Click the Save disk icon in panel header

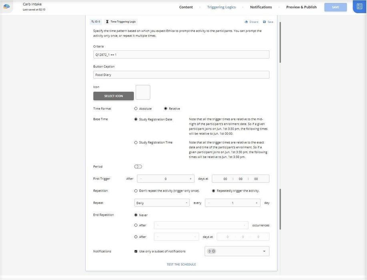coord(265,22)
